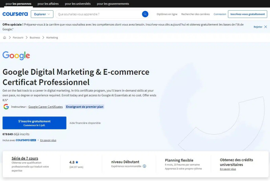Click the 678 849 déjà inscrits text
270x181 pixels.
coord(16,134)
